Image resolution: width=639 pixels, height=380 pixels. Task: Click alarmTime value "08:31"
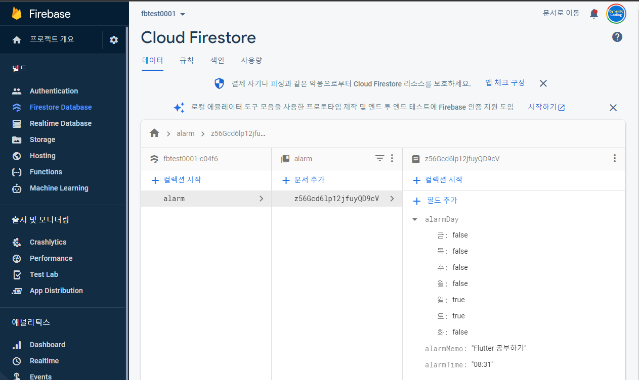click(482, 364)
